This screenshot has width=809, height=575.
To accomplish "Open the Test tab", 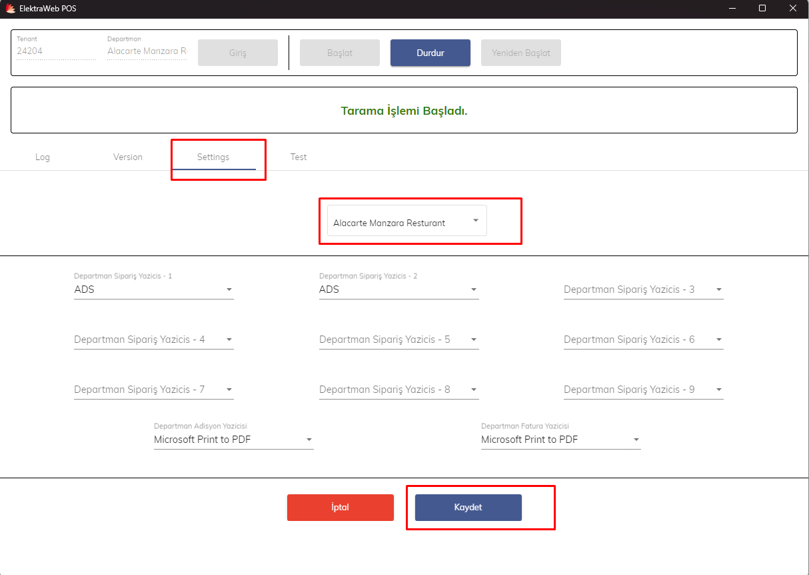I will click(x=299, y=157).
